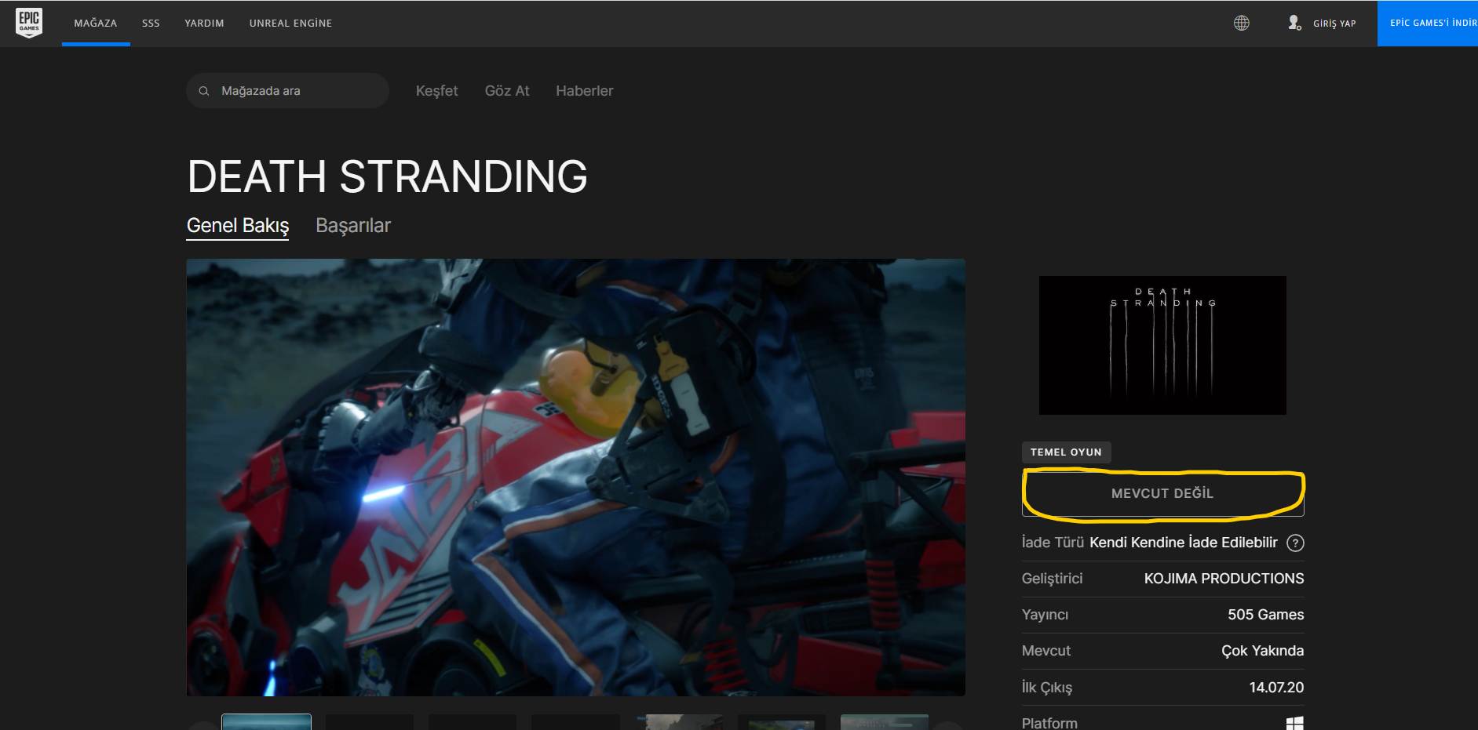The image size is (1478, 730).
Task: Click the Yayıncı label
Action: click(1045, 615)
